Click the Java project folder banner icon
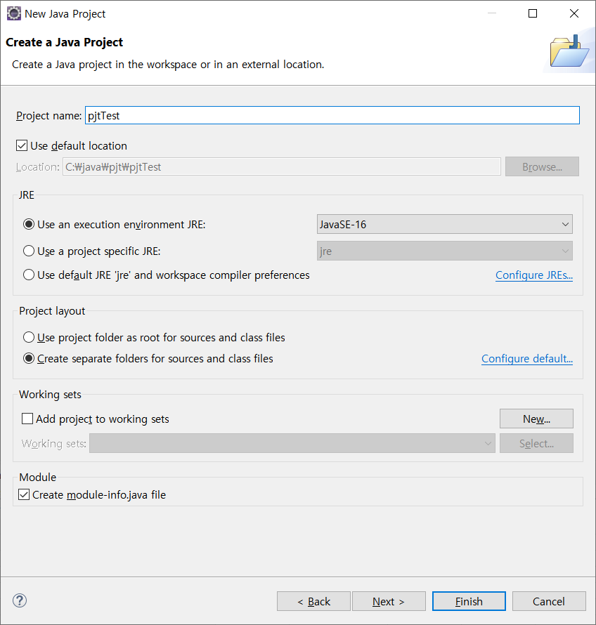 click(569, 51)
